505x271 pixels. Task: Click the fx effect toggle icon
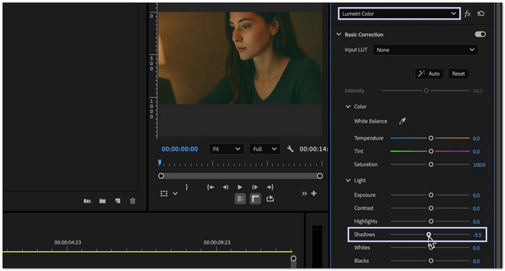(467, 14)
